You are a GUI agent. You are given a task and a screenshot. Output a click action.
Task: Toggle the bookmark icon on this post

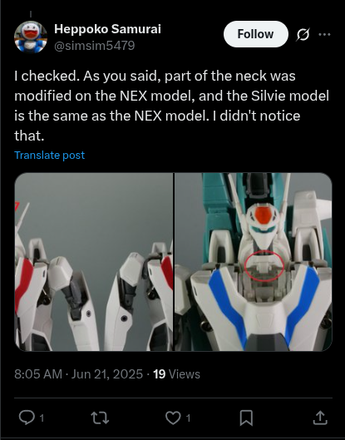click(x=246, y=418)
